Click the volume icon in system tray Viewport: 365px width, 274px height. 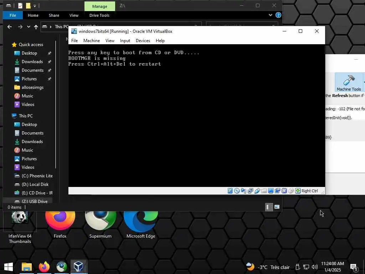click(314, 267)
